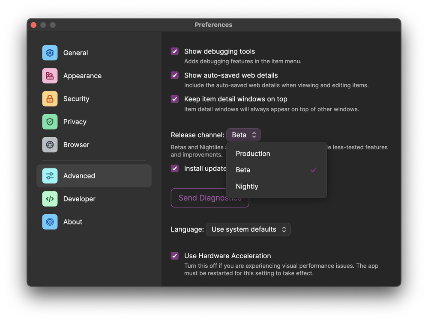Choose Beta in the release channel menu

(276, 170)
